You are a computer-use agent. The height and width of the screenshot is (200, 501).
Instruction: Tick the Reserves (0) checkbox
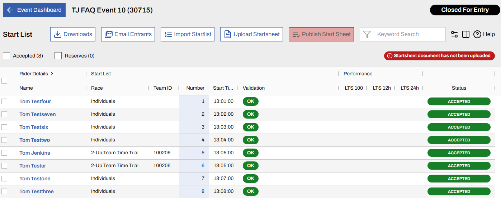click(x=58, y=56)
